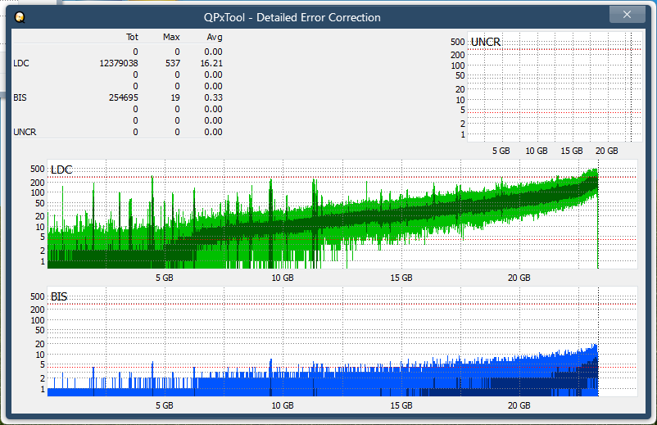The width and height of the screenshot is (657, 425).
Task: Click the '10 GB' label under the LDC chart
Action: (x=283, y=278)
